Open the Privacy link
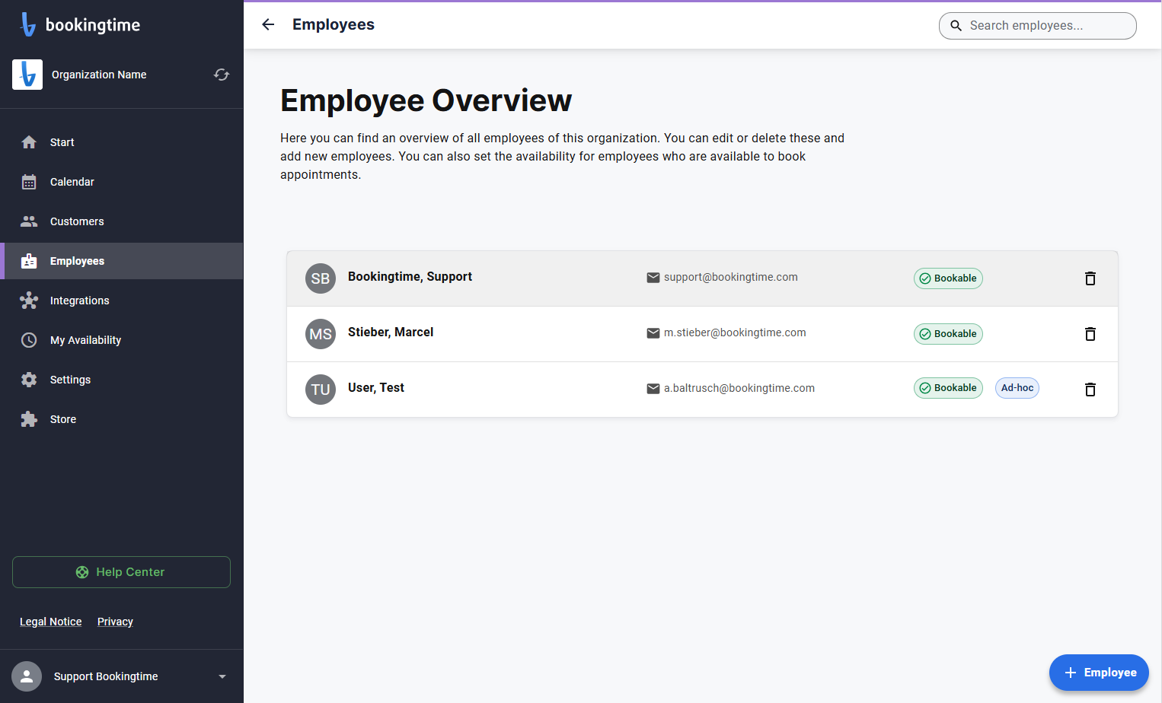The width and height of the screenshot is (1162, 703). (115, 622)
